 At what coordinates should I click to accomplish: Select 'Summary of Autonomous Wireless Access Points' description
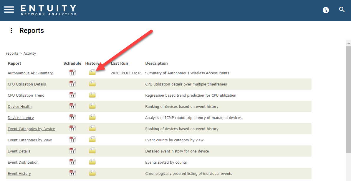(x=187, y=73)
